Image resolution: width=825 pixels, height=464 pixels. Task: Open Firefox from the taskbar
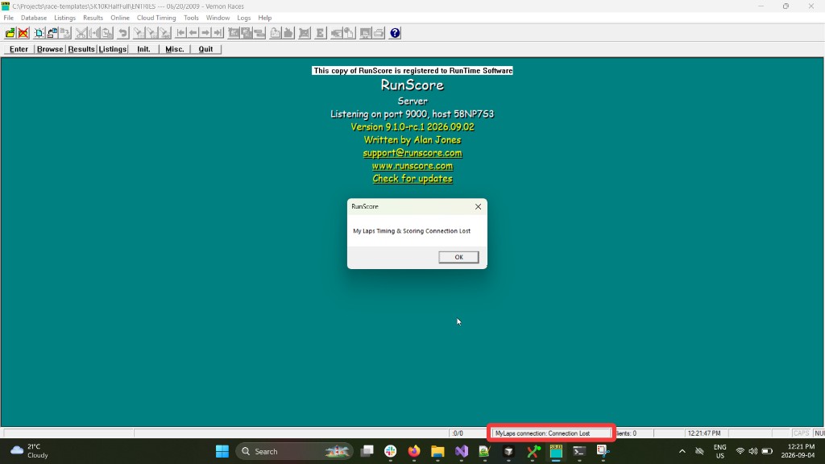(414, 451)
